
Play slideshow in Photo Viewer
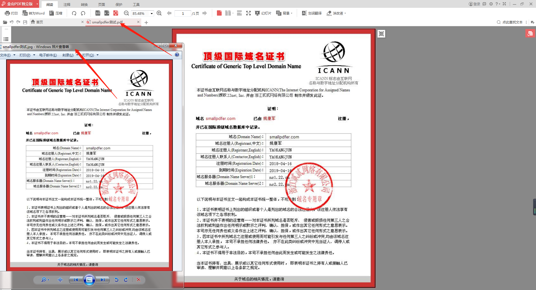(x=89, y=280)
